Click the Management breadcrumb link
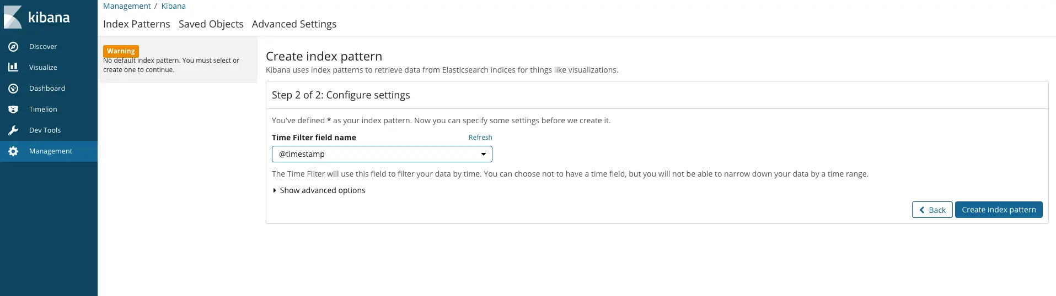 pos(127,6)
